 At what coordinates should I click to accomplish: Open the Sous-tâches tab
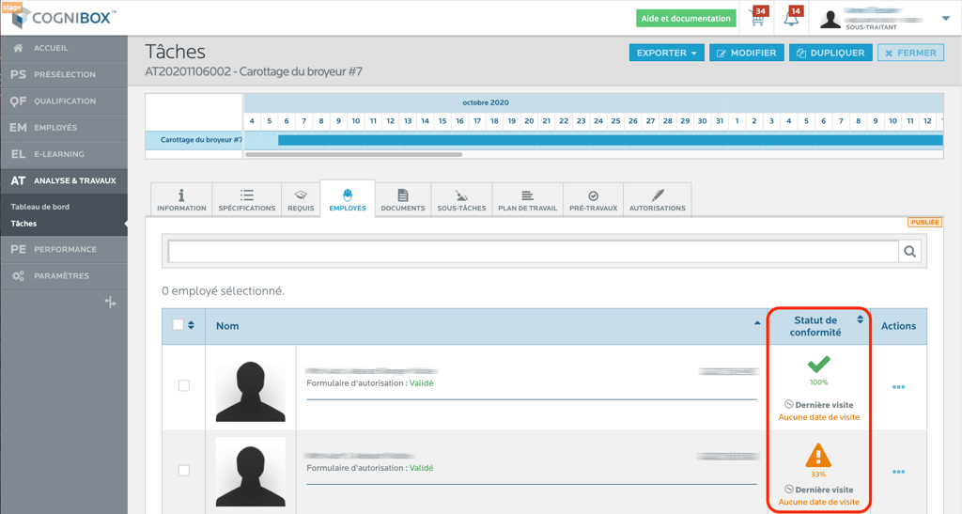[461, 199]
